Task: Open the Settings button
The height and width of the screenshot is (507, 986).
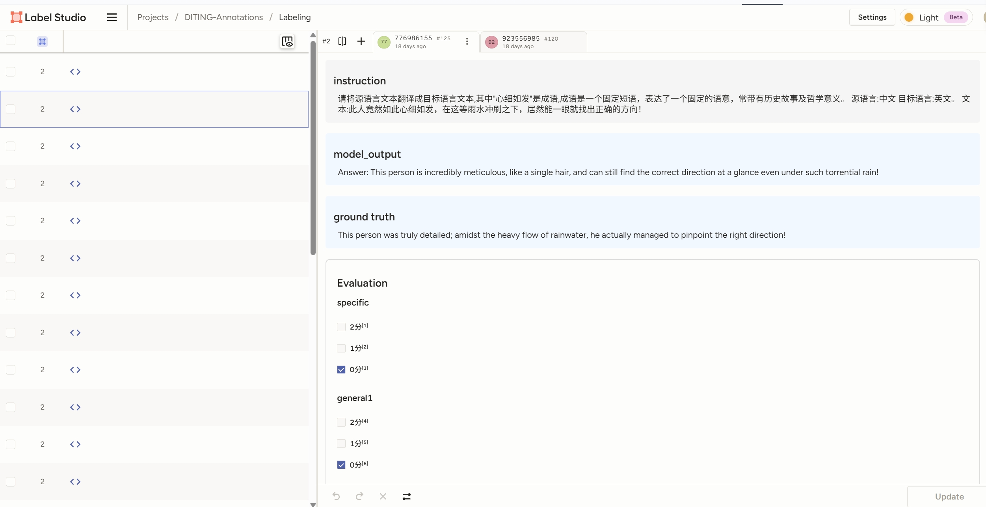Action: coord(872,17)
